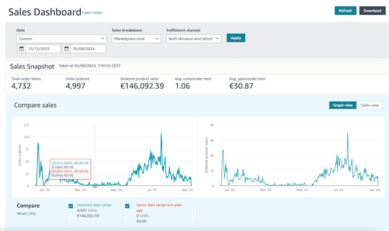Click the Jul '24 peak on product sales graph
389x231 pixels.
click(348, 133)
